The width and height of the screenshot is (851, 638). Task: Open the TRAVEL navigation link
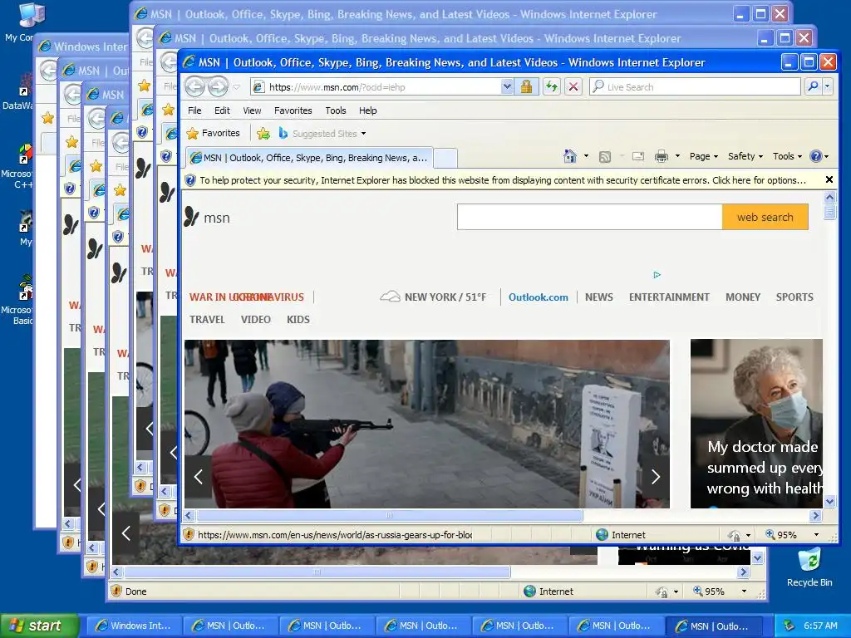click(x=207, y=320)
